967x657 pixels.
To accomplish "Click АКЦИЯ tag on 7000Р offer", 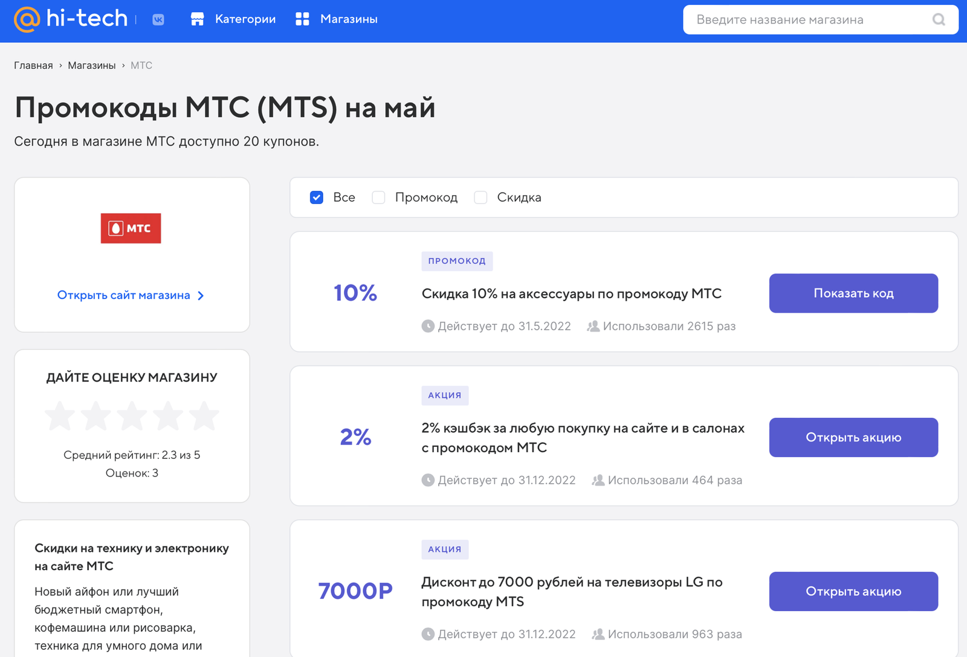I will 445,549.
